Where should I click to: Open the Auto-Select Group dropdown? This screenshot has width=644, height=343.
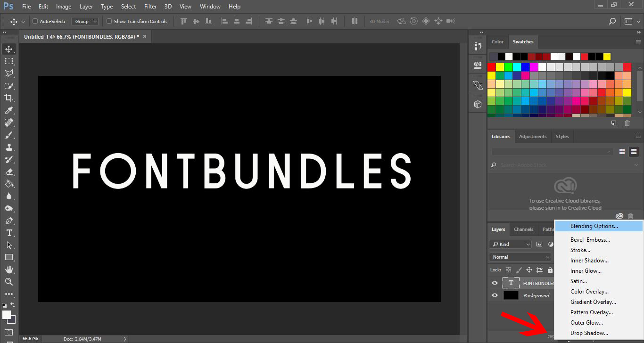tap(85, 21)
